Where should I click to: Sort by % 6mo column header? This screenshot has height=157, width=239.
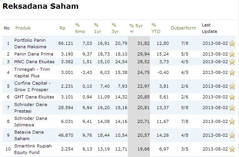[x=80, y=28]
